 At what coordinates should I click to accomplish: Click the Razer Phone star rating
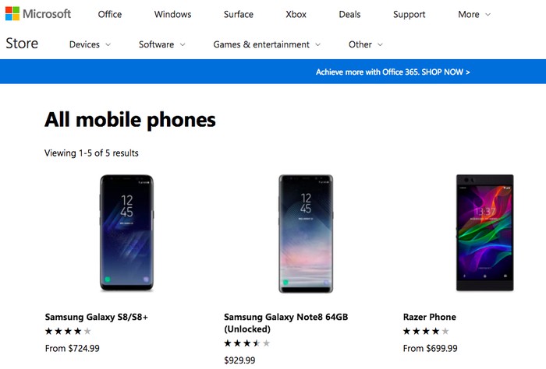click(426, 332)
